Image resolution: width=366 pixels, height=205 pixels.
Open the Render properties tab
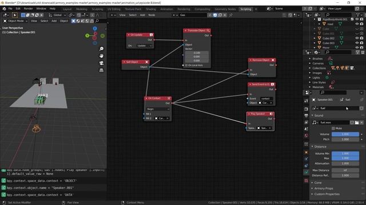307,109
